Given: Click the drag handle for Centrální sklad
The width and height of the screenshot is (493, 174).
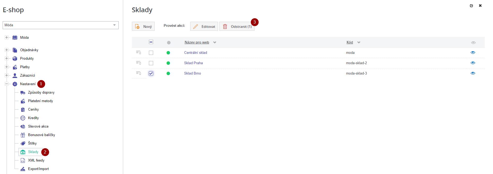Looking at the screenshot, I should pyautogui.click(x=138, y=53).
